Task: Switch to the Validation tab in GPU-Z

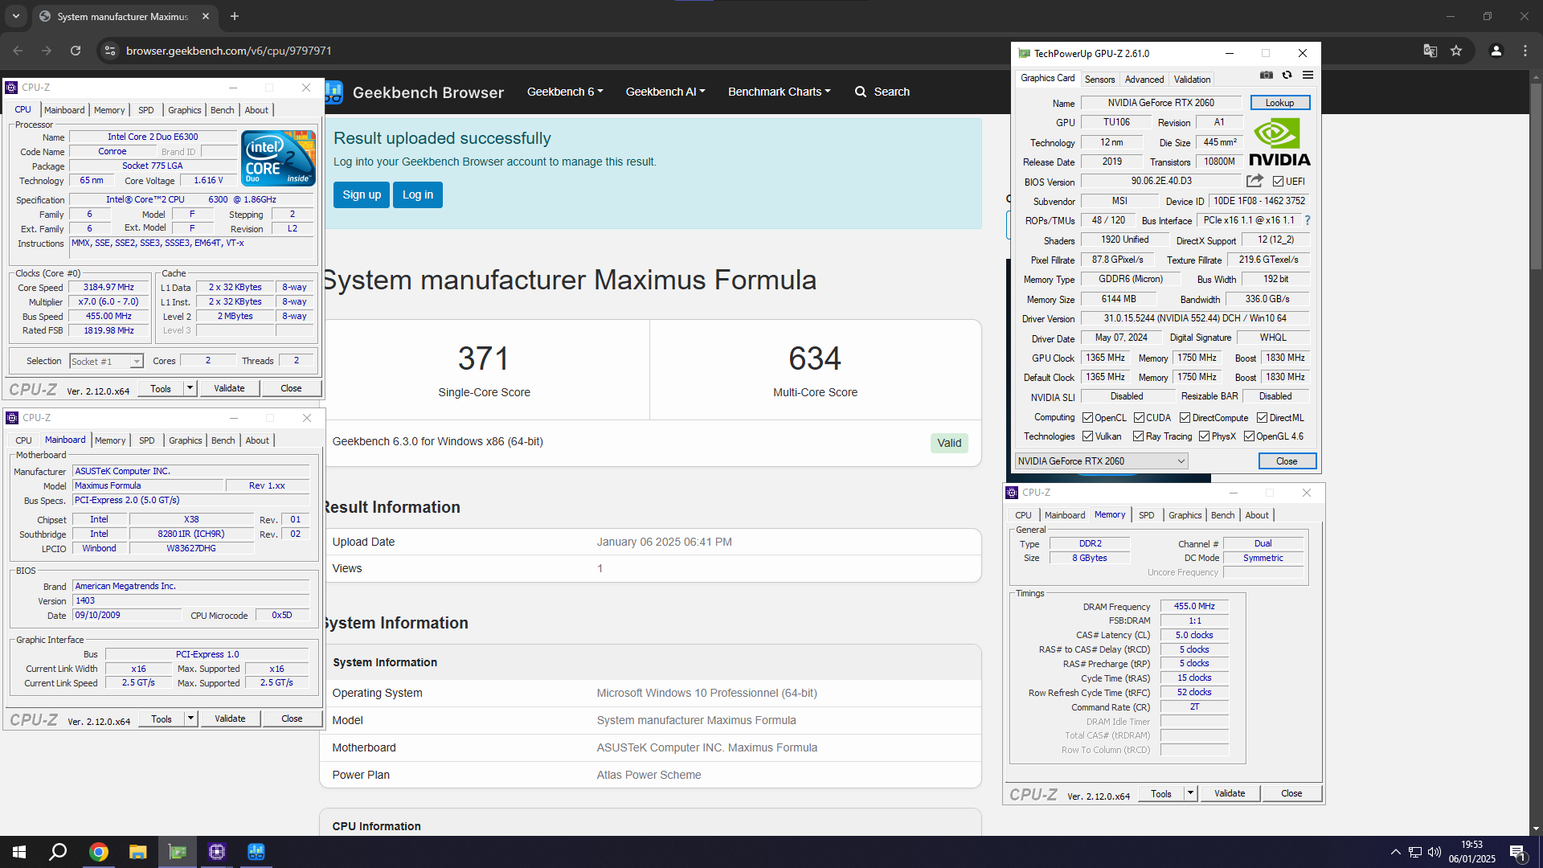Action: 1192,79
